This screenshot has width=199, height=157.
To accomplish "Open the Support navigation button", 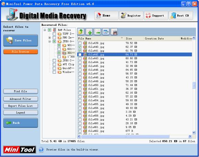I will click(x=156, y=15).
